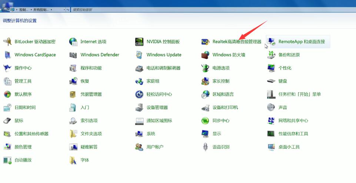Open 位置和其他传感器
356x183 pixels.
[26, 134]
